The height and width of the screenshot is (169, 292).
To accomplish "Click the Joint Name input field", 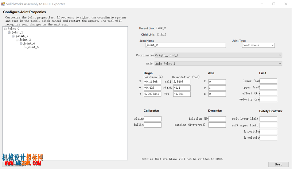I will click(186, 45).
